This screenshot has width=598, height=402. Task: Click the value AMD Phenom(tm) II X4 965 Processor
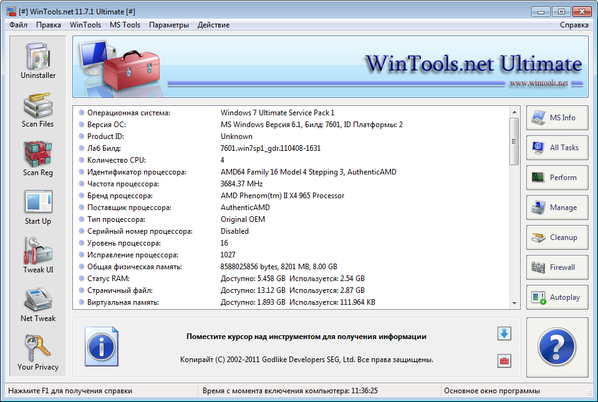coord(282,196)
